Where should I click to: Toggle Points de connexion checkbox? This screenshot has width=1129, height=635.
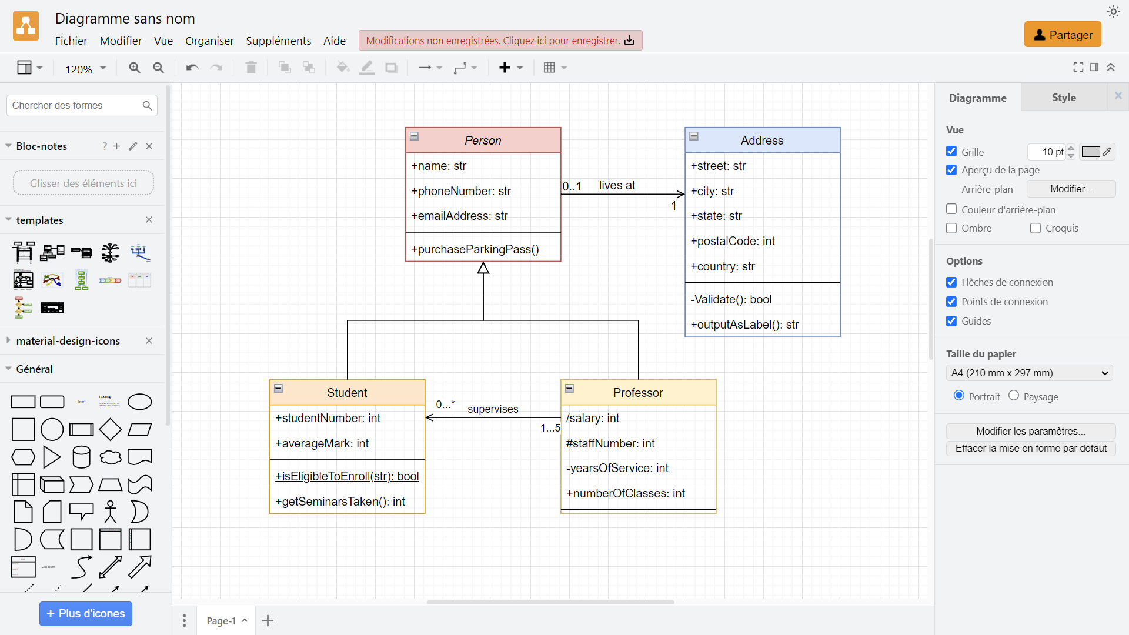951,302
